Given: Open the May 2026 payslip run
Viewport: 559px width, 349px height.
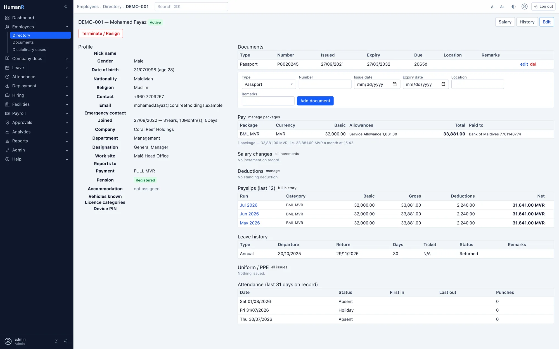Looking at the screenshot, I should click(x=250, y=223).
